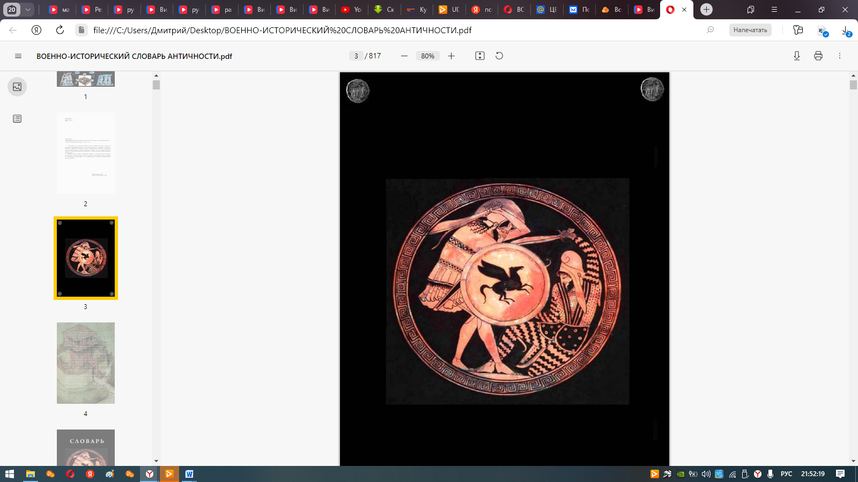Select page 2 thumbnail
Image resolution: width=858 pixels, height=482 pixels.
tap(86, 153)
